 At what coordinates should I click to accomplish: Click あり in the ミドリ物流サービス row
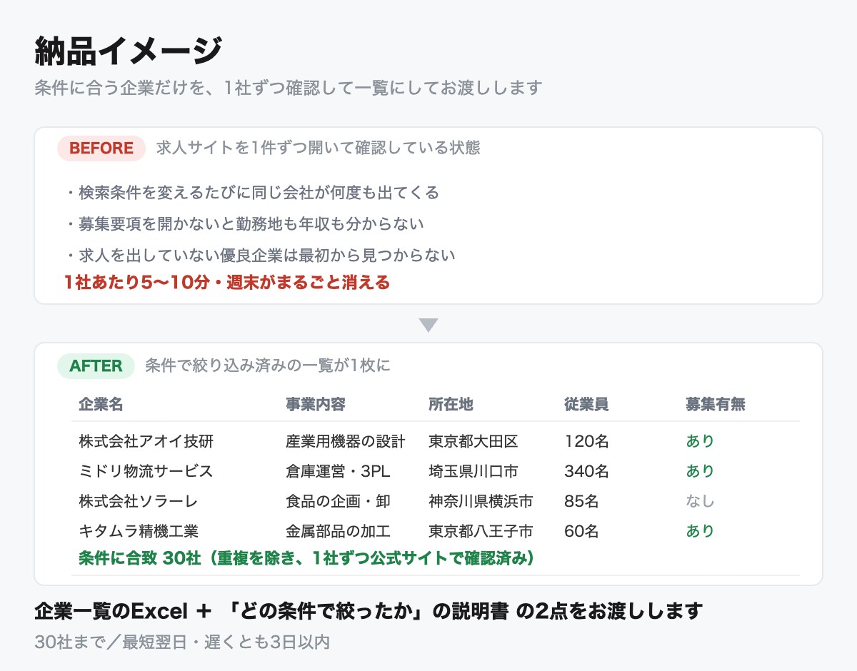[700, 471]
